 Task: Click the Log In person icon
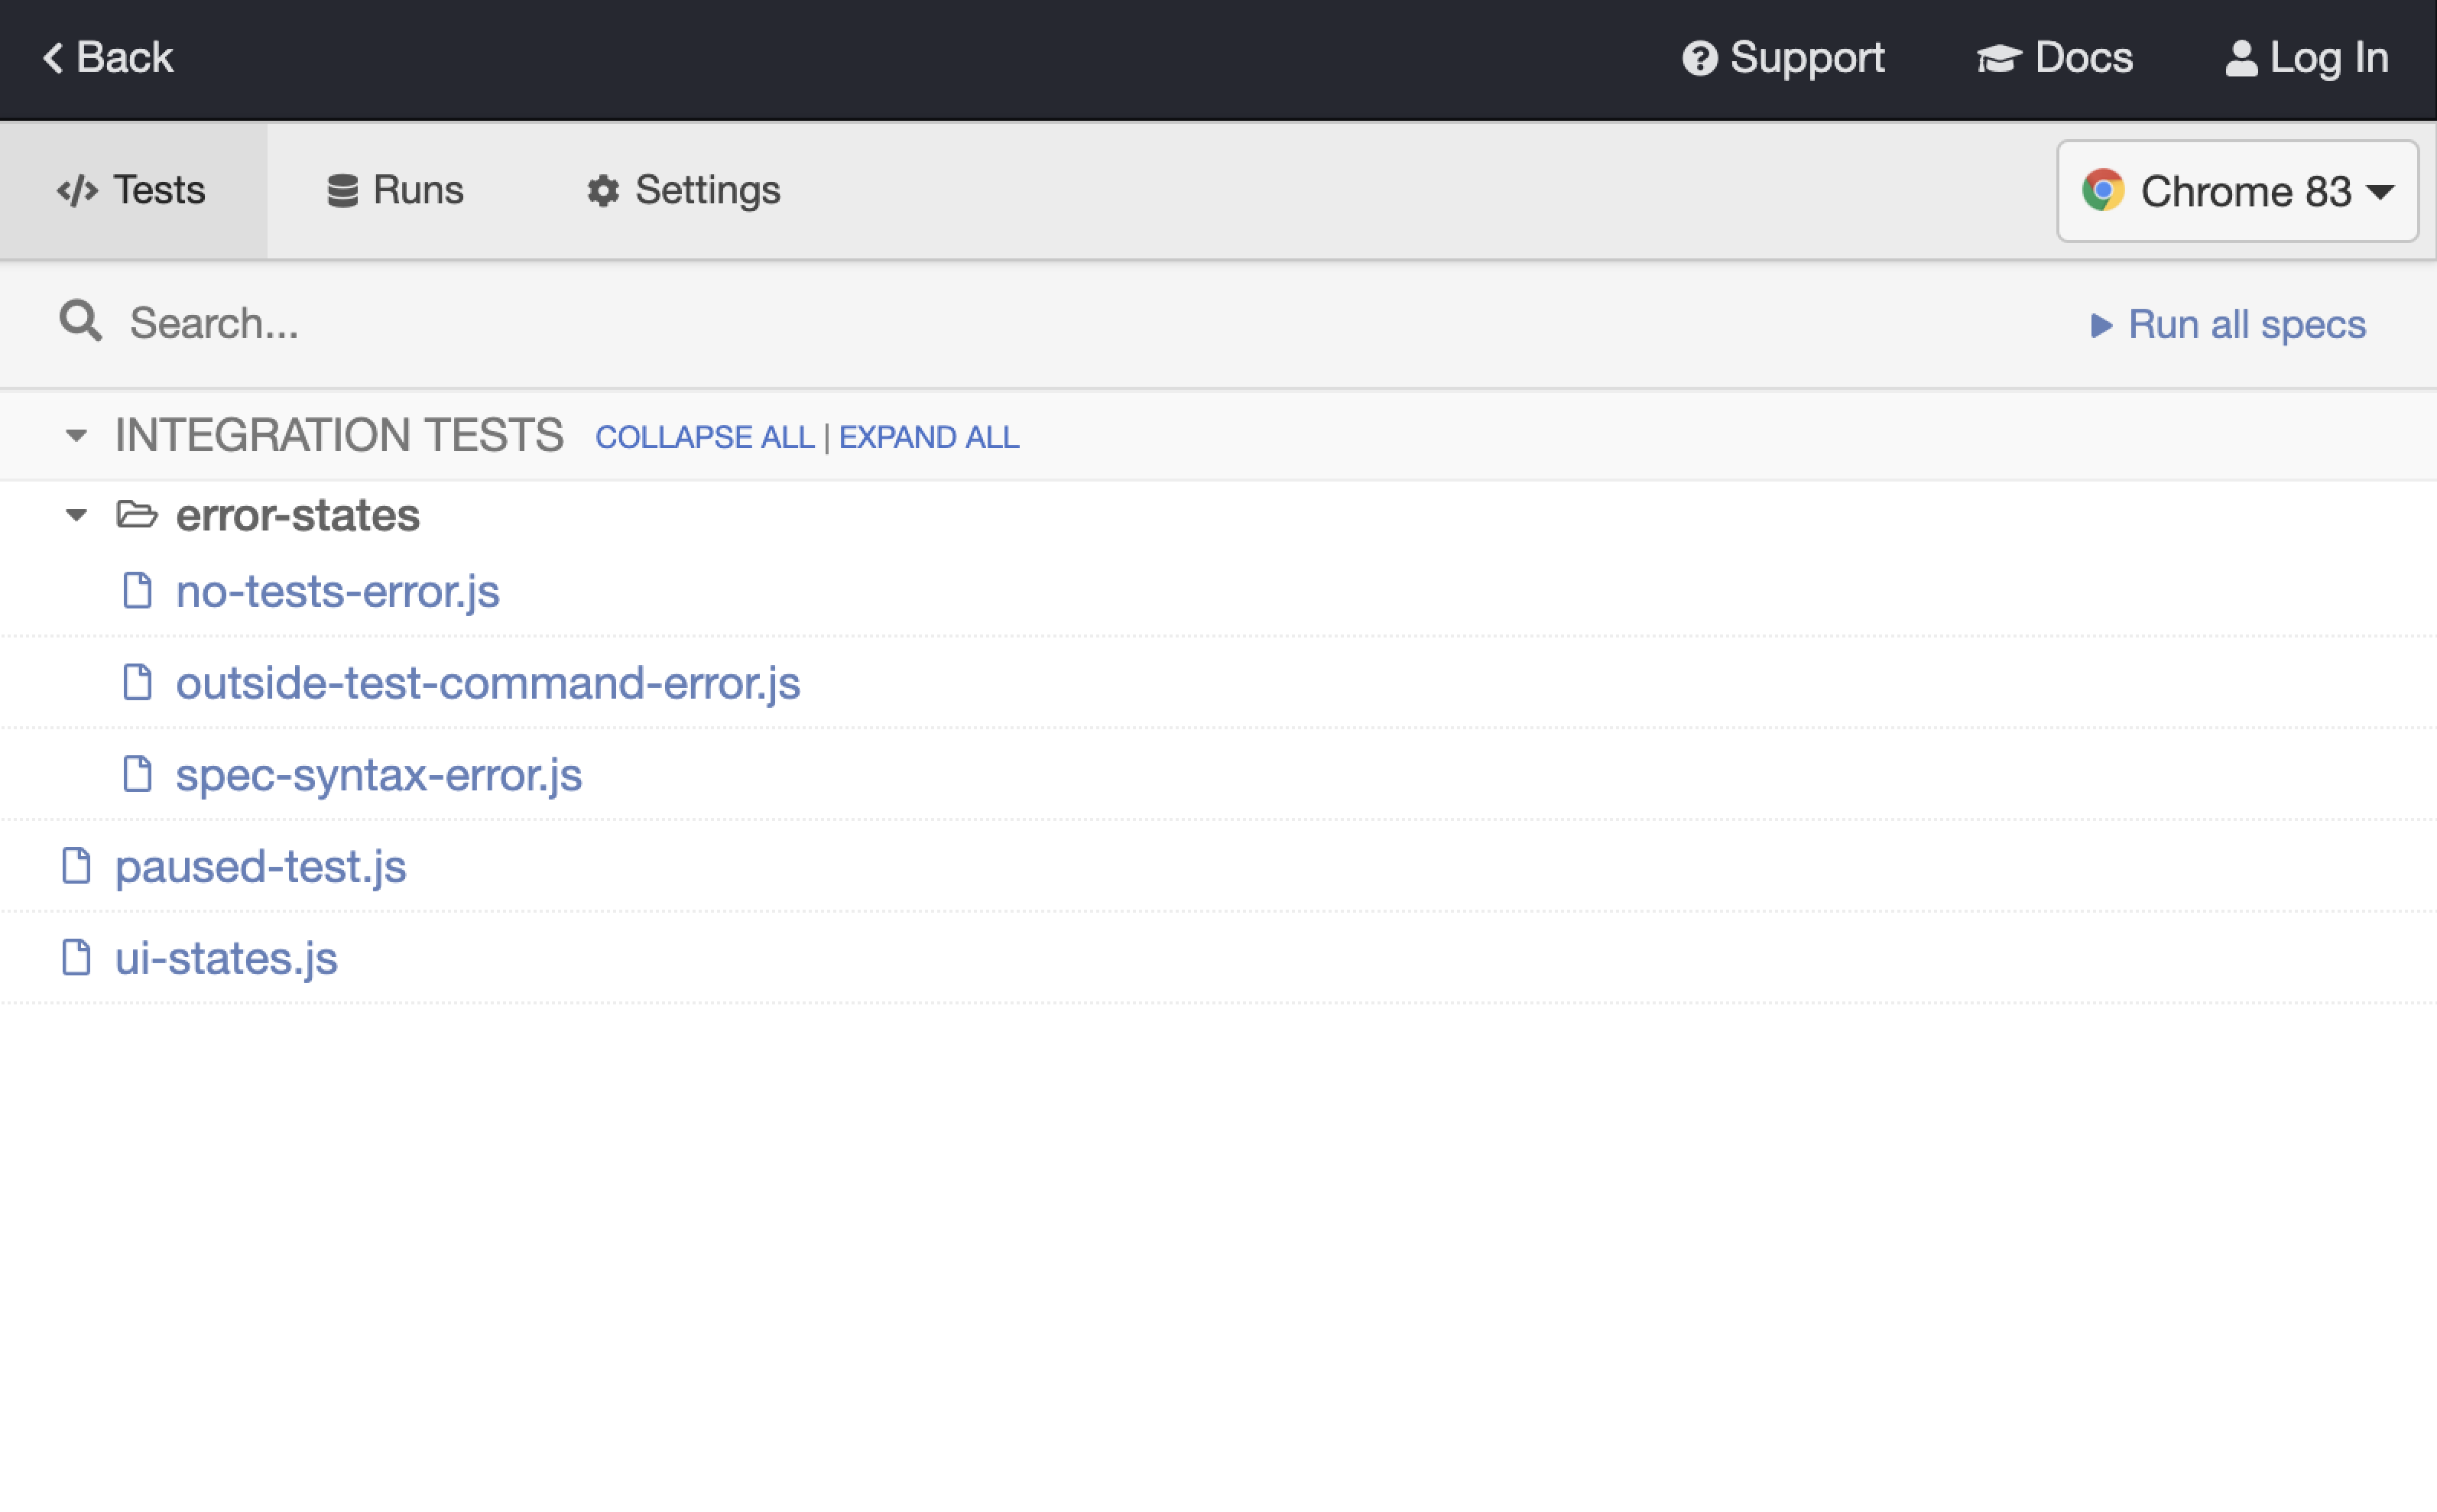pyautogui.click(x=2242, y=57)
